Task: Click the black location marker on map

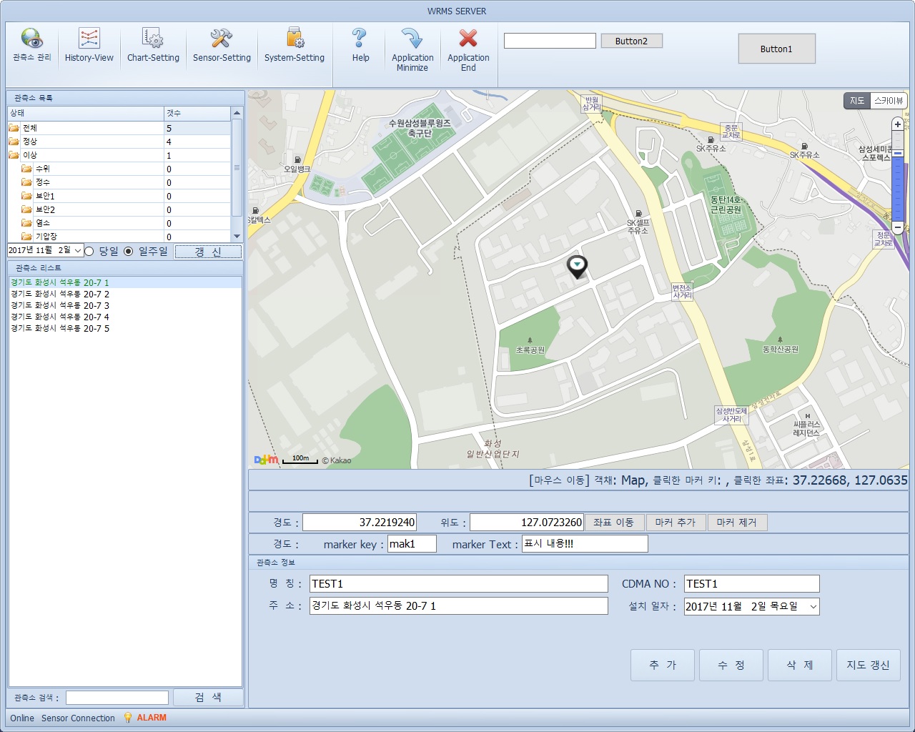Action: point(577,266)
